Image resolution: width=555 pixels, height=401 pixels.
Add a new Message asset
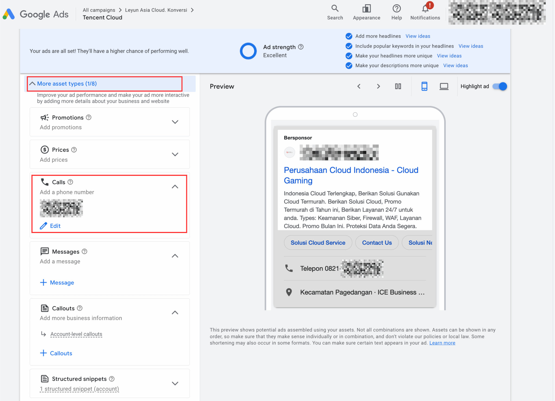point(57,283)
